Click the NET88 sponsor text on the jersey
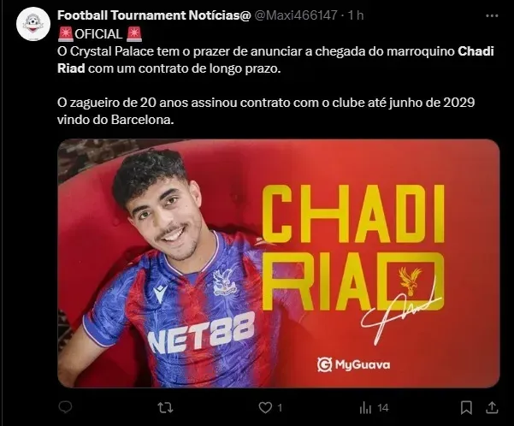The image size is (514, 426). pyautogui.click(x=201, y=332)
